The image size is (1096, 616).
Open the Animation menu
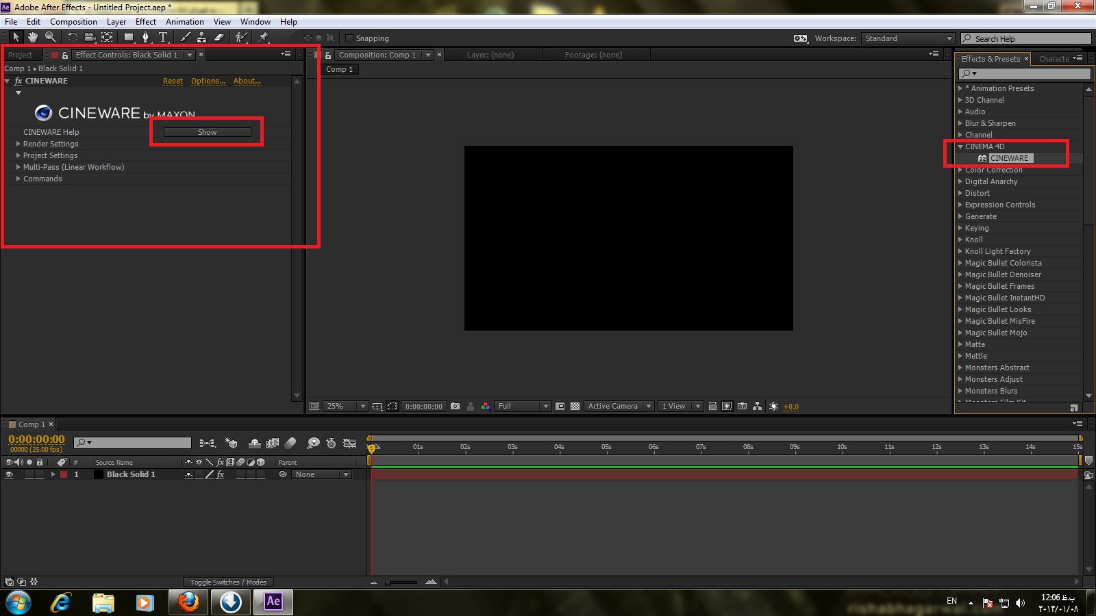tap(185, 22)
